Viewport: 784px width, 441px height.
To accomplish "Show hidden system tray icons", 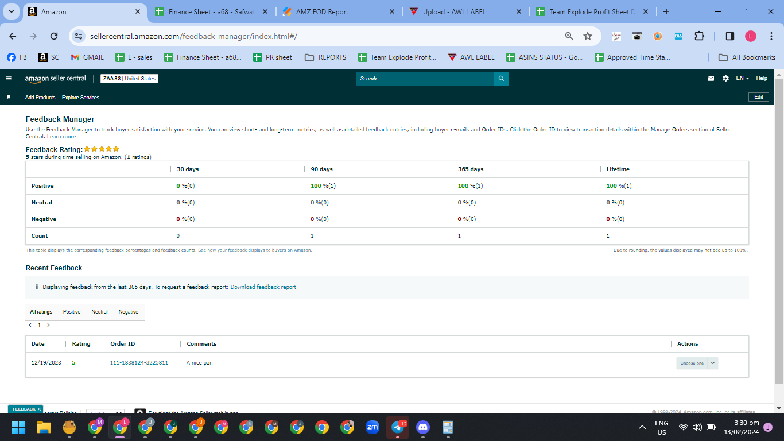I will [x=642, y=428].
